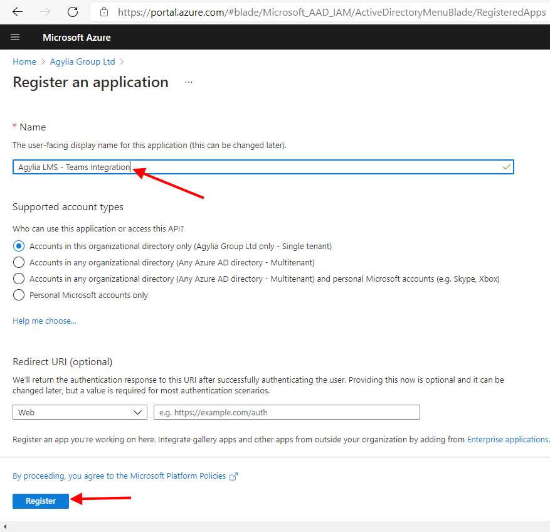Click Microsoft Azure portal title
The width and height of the screenshot is (550, 532).
click(x=77, y=38)
